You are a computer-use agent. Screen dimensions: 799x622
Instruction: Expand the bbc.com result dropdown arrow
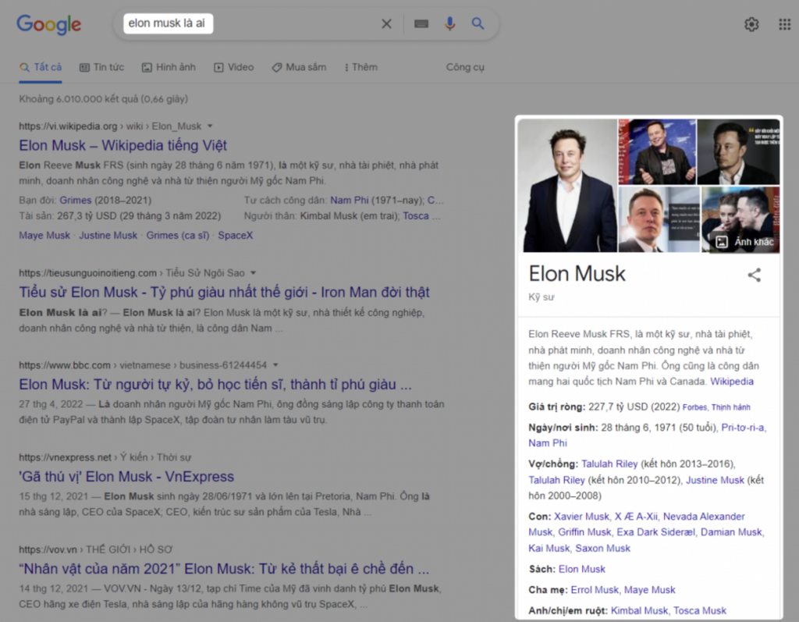click(x=275, y=365)
